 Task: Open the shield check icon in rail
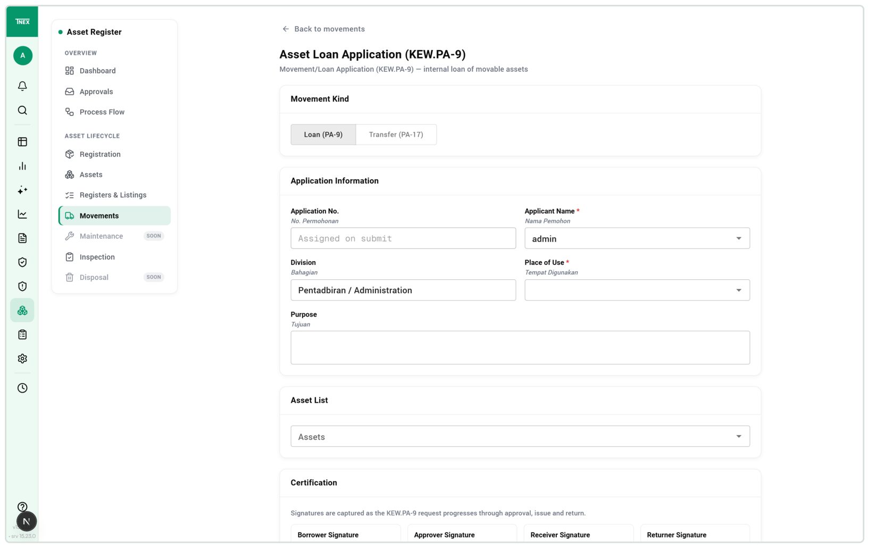pos(22,262)
